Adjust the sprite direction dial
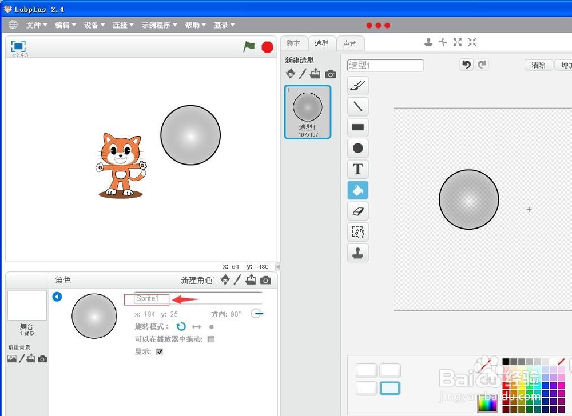This screenshot has height=416, width=572. tap(257, 313)
